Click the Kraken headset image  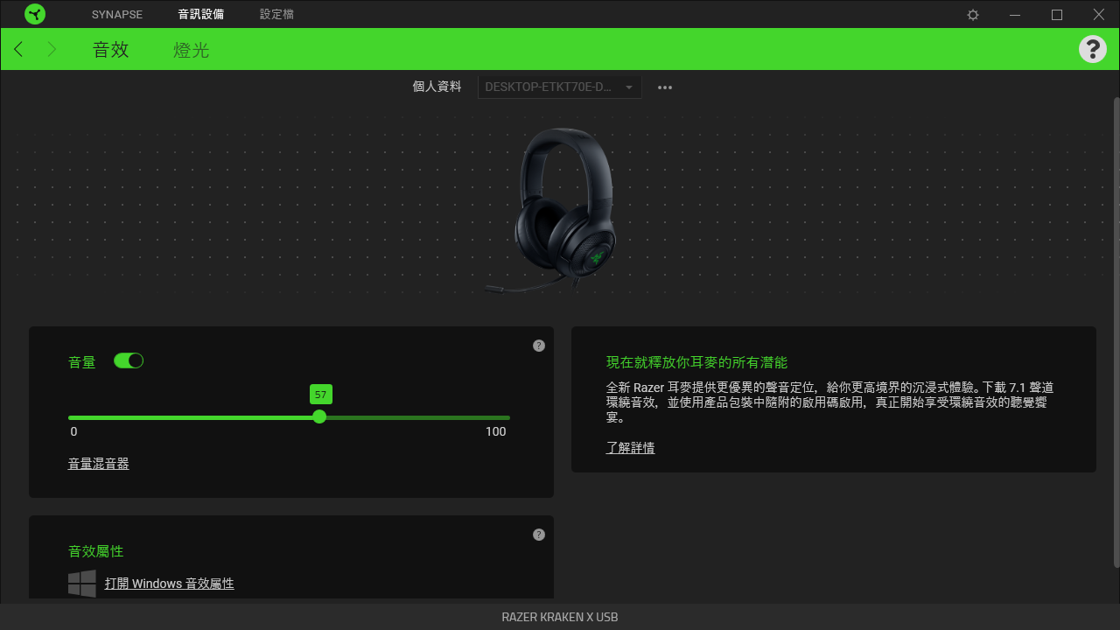click(553, 210)
